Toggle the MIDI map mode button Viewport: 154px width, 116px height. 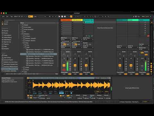143,16
